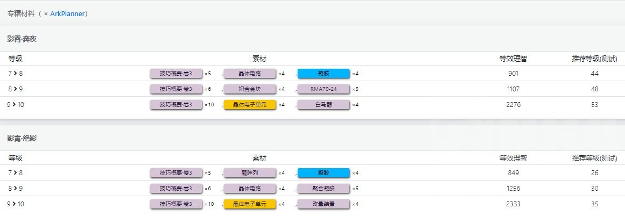
Task: Click the 炽合金块 material chip
Action: (250, 89)
